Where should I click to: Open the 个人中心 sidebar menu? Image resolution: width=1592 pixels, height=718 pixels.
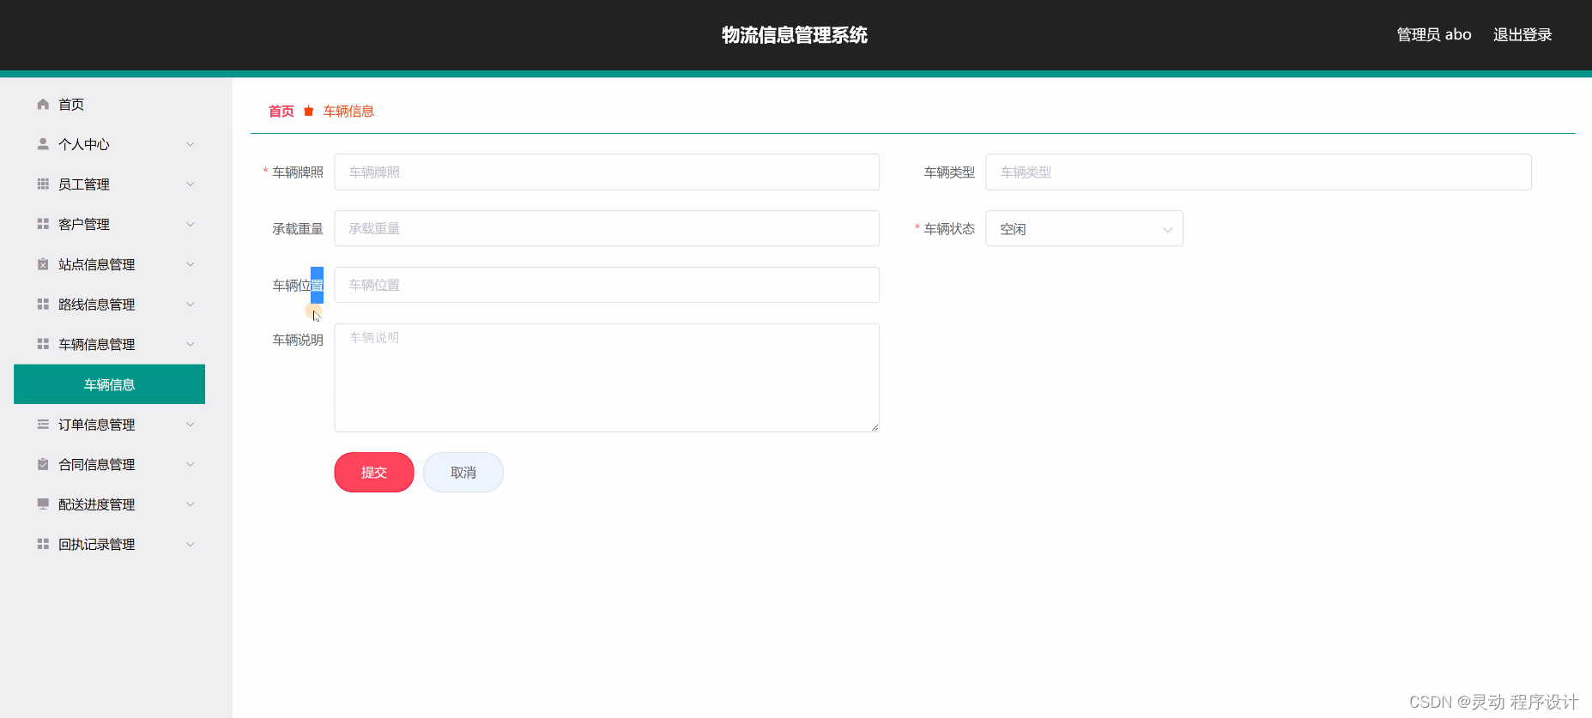pos(109,144)
